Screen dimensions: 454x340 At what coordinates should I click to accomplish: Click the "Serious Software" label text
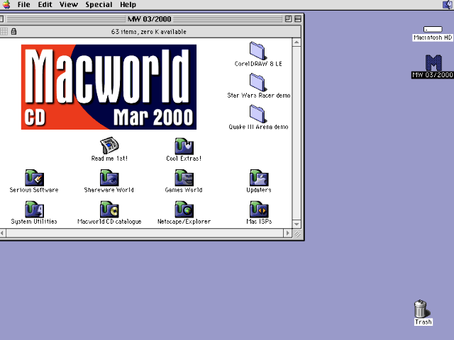(34, 190)
